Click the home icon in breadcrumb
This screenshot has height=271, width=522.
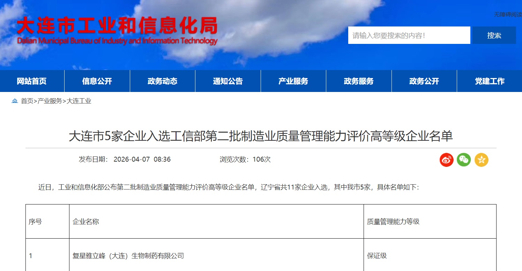tap(15, 101)
